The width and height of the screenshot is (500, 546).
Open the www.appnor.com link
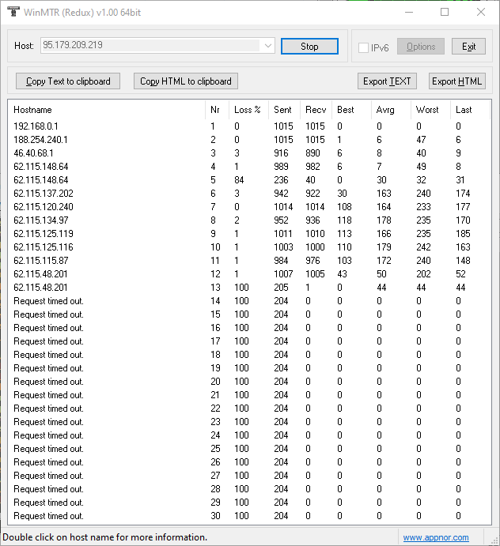436,537
